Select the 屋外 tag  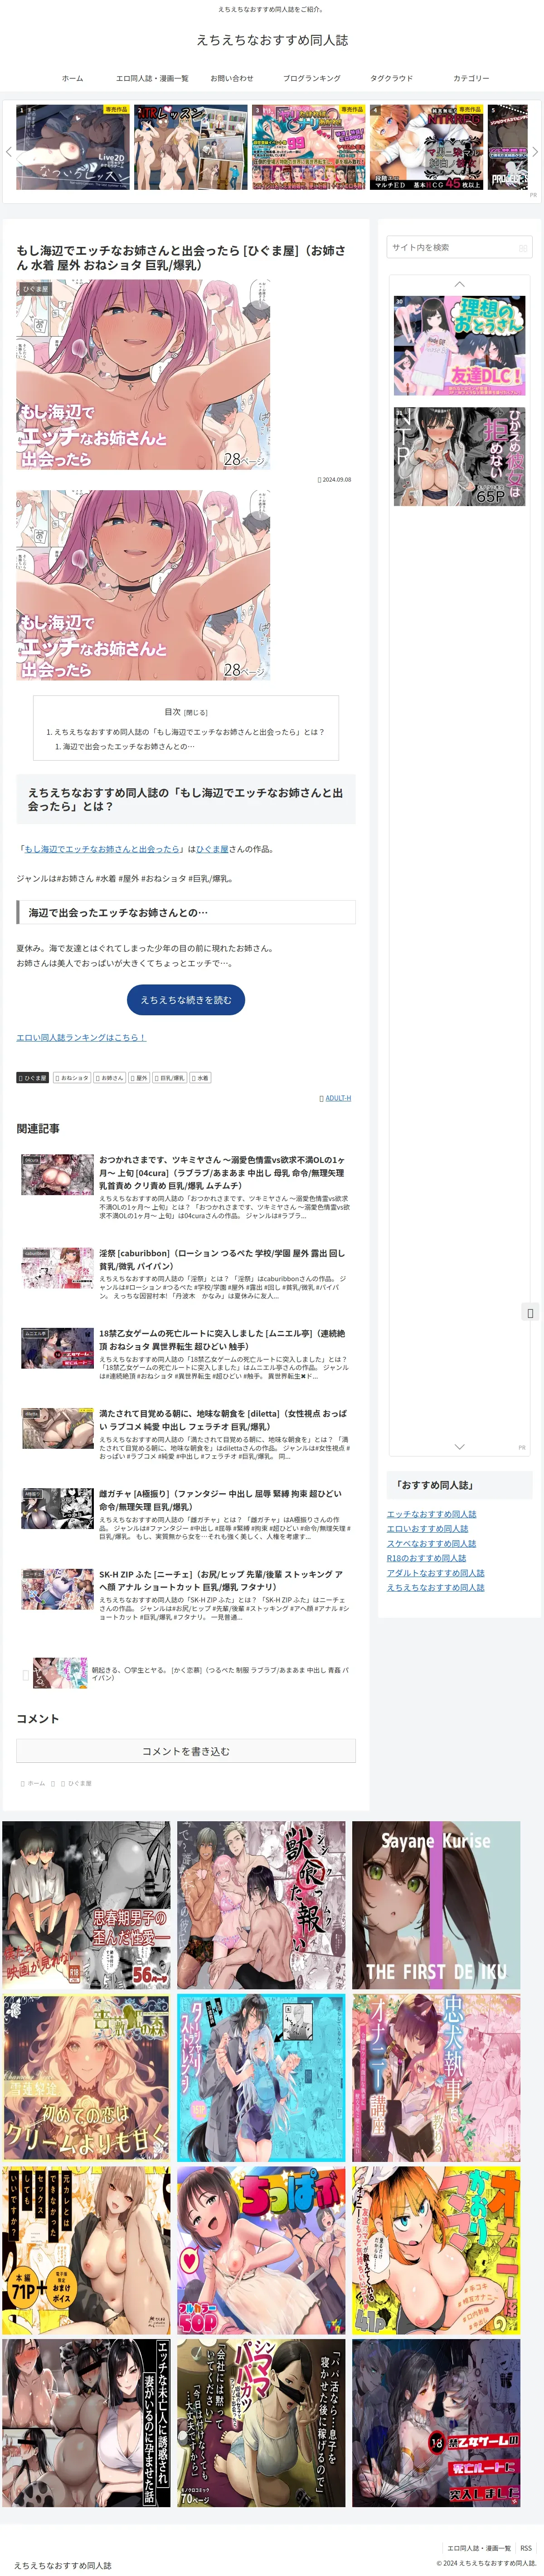139,1078
